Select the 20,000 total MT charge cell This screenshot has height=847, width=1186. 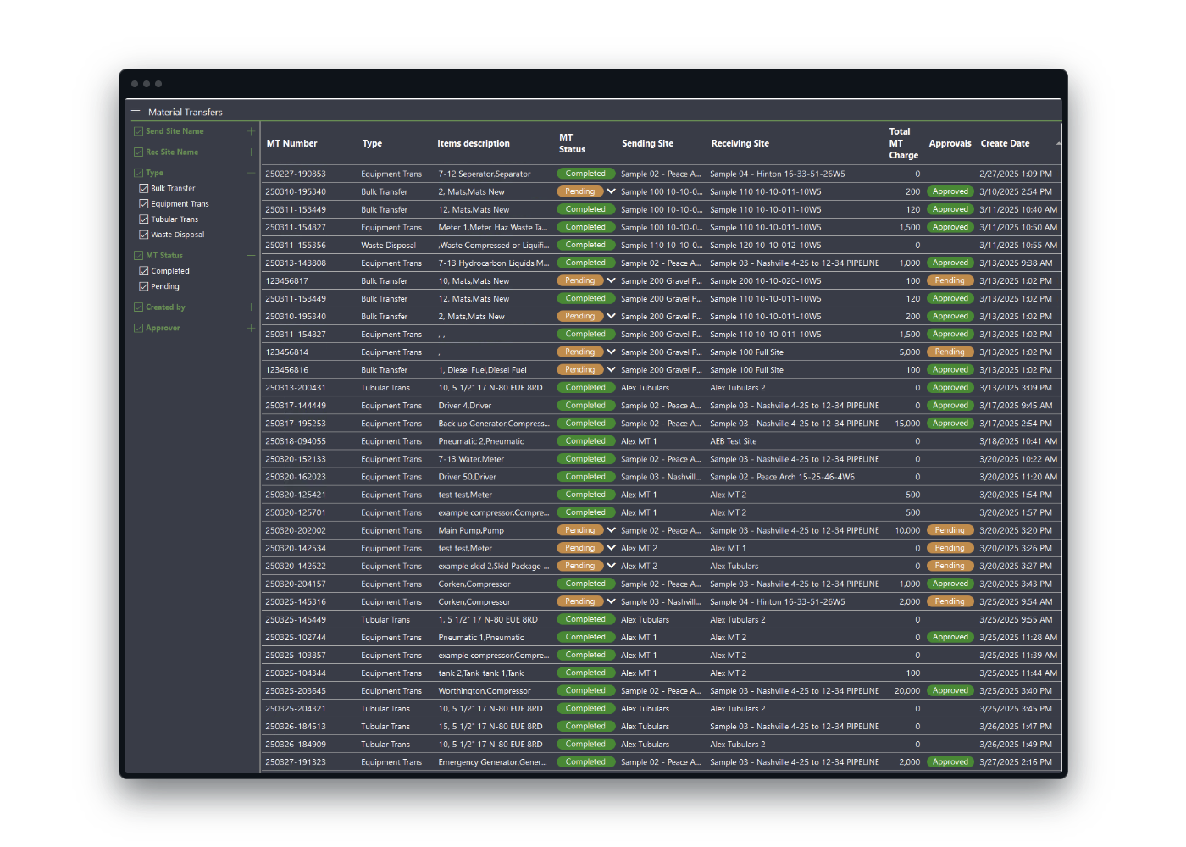[x=907, y=691]
